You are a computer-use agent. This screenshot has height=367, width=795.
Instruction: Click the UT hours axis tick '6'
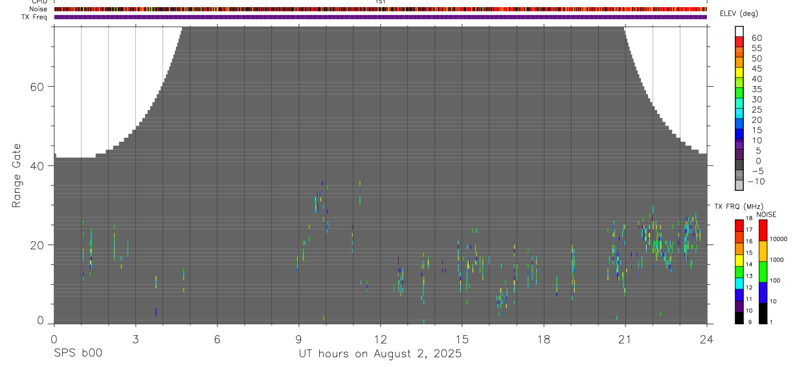pos(217,339)
